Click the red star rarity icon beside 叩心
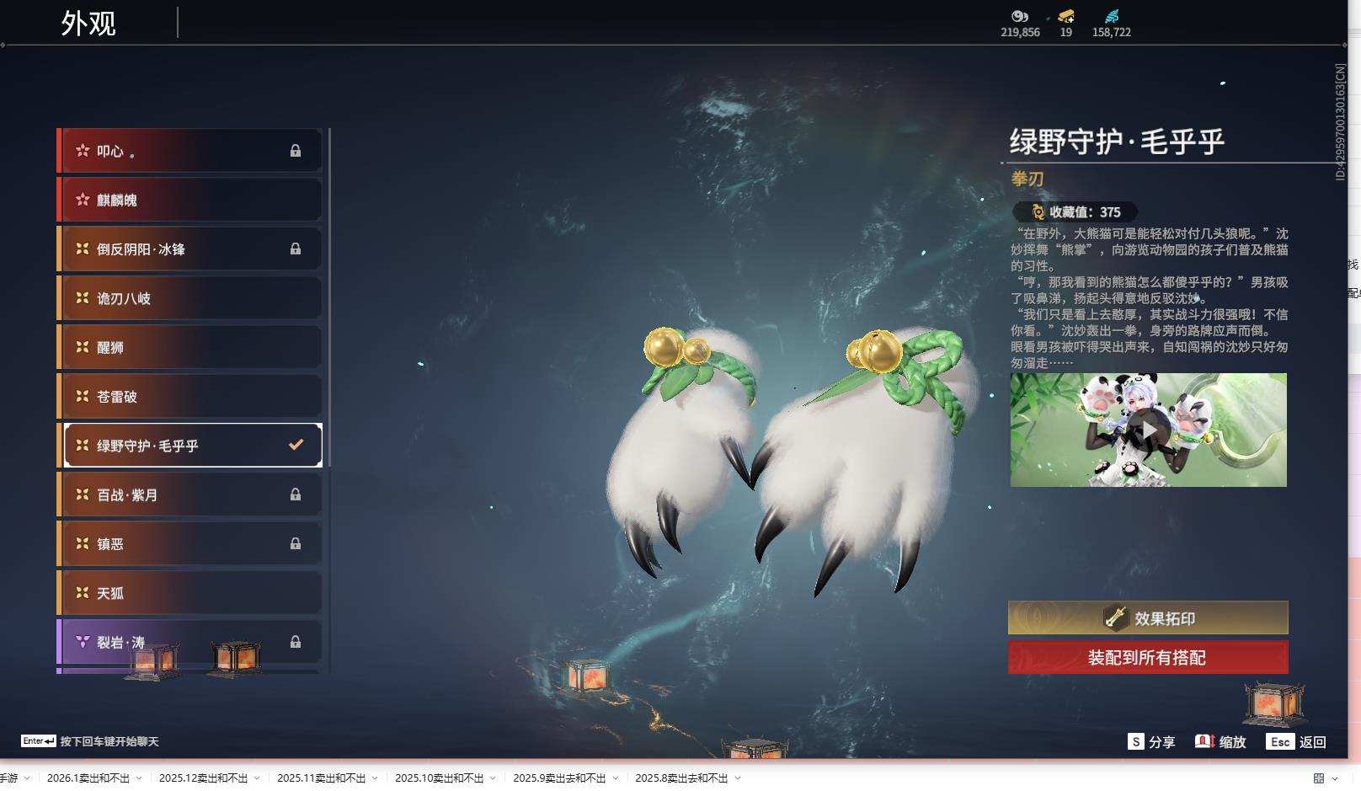 pos(83,151)
